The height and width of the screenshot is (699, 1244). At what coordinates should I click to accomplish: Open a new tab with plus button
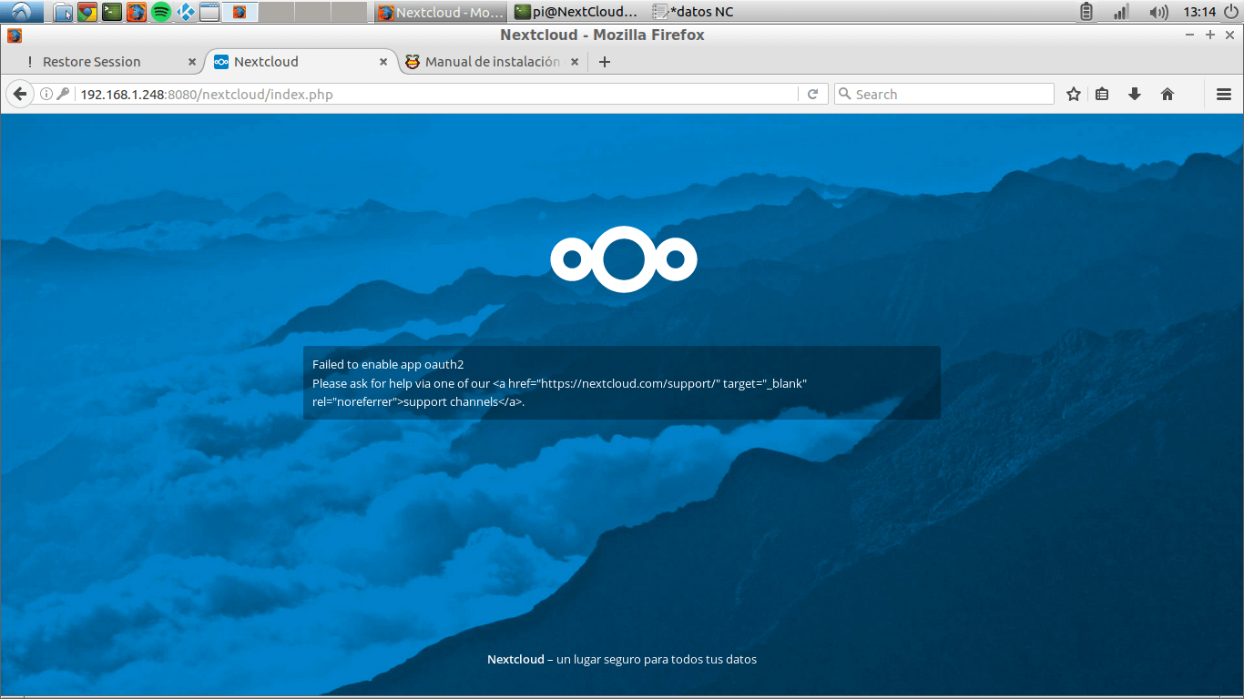(605, 62)
